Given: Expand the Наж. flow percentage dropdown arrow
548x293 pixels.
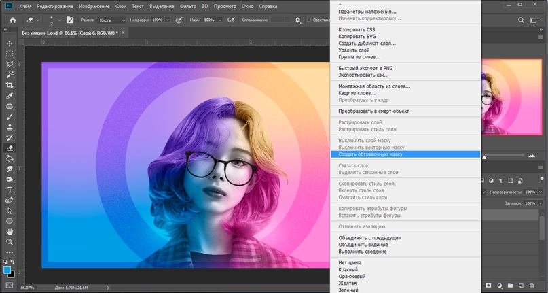Looking at the screenshot, I should [220, 20].
